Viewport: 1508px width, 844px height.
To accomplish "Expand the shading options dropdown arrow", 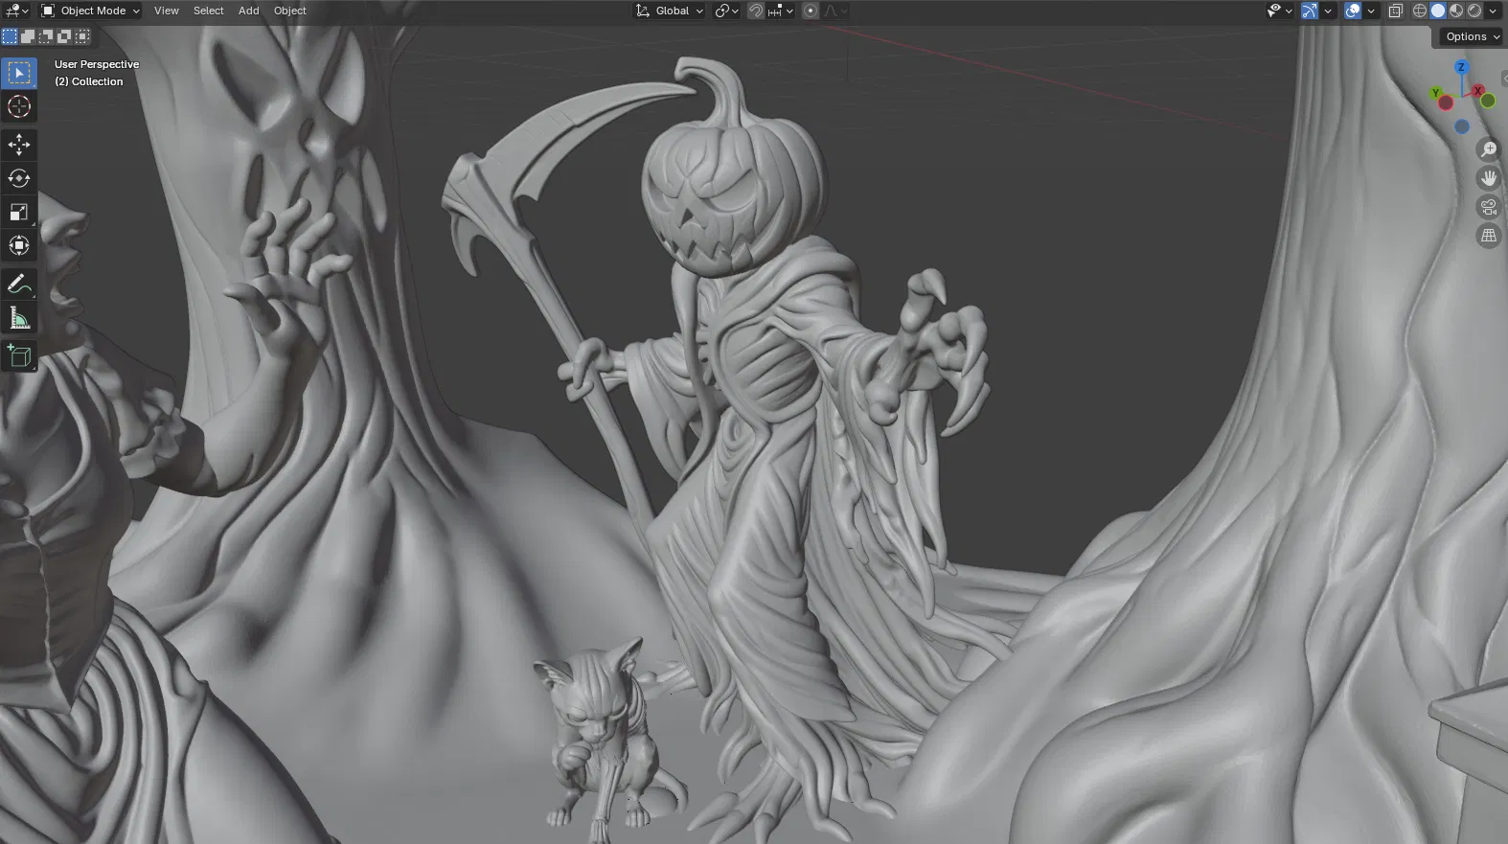I will click(x=1493, y=11).
